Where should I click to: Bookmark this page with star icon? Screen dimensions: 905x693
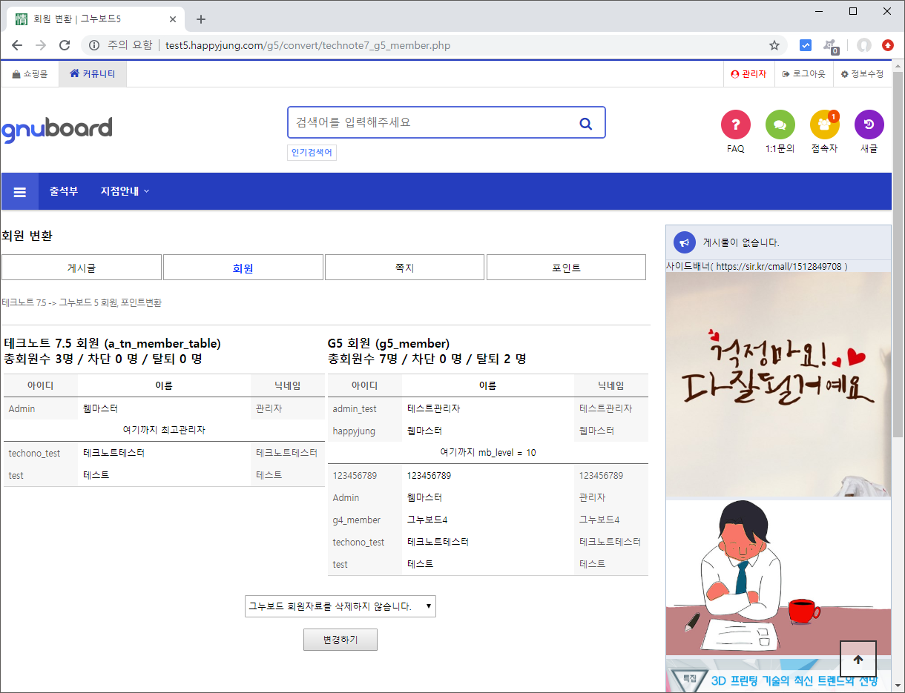tap(774, 45)
